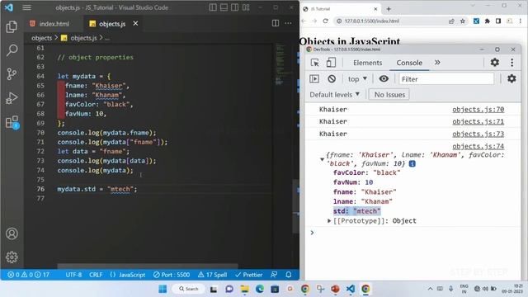The width and height of the screenshot is (528, 297).
Task: Select the inspect element tool in DevTools
Action: (x=315, y=63)
